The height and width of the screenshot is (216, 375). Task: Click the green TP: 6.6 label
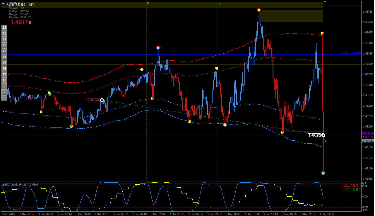pos(352,190)
